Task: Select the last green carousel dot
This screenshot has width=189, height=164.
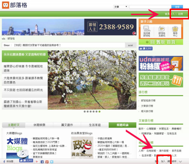Action: pos(100,112)
